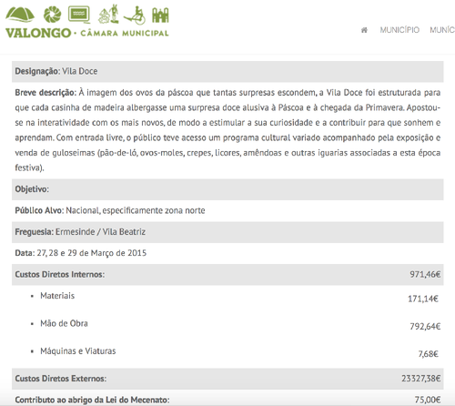Open the cut-off MUNIC menu item
Screen dimensions: 455x406
point(442,30)
